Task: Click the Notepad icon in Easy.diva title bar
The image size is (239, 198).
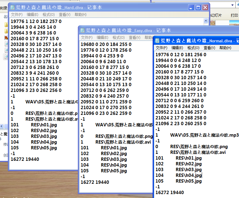Action: tap(82, 30)
